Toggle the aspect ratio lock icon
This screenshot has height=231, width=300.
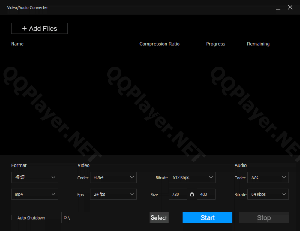click(x=192, y=194)
